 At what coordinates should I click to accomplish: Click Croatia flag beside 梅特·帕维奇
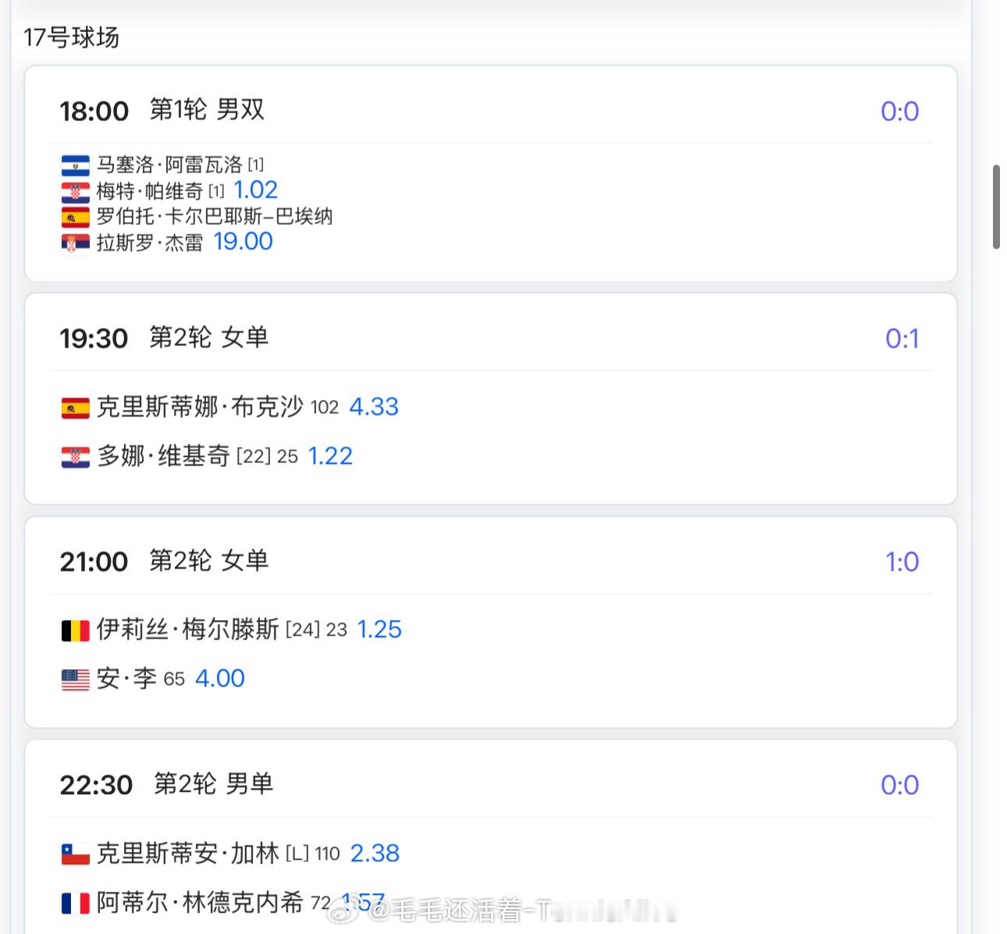pos(76,191)
